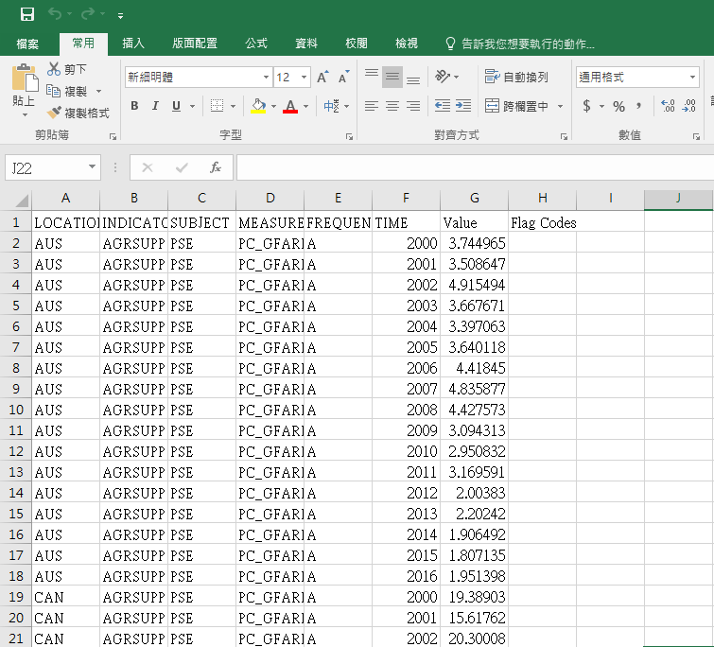The image size is (714, 647).
Task: Toggle italic formatting I
Action: point(155,106)
